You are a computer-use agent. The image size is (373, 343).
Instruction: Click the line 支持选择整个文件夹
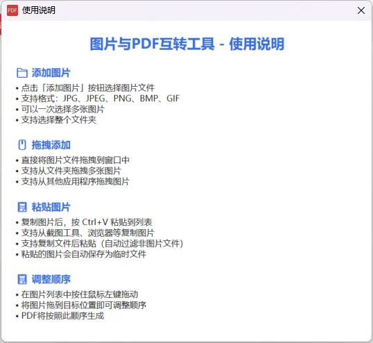click(59, 119)
